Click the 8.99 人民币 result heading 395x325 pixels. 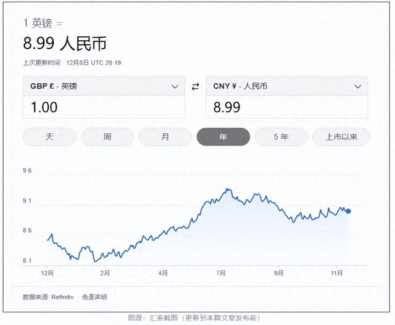click(64, 43)
